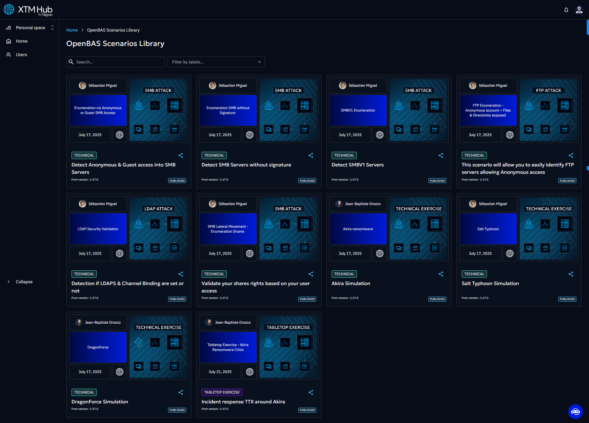Open the chatbot assistant button
Image resolution: width=589 pixels, height=423 pixels.
(575, 411)
